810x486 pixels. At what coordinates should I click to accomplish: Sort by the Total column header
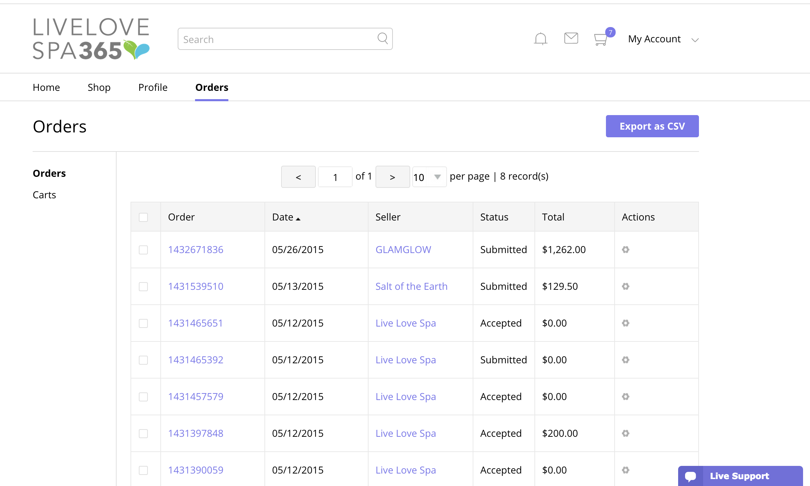(x=553, y=217)
